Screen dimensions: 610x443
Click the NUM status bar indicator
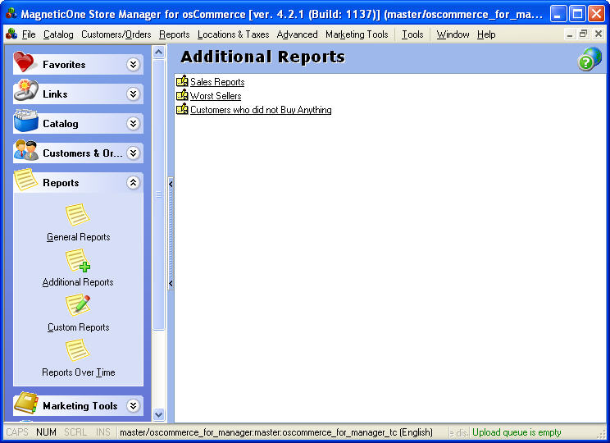coord(46,432)
